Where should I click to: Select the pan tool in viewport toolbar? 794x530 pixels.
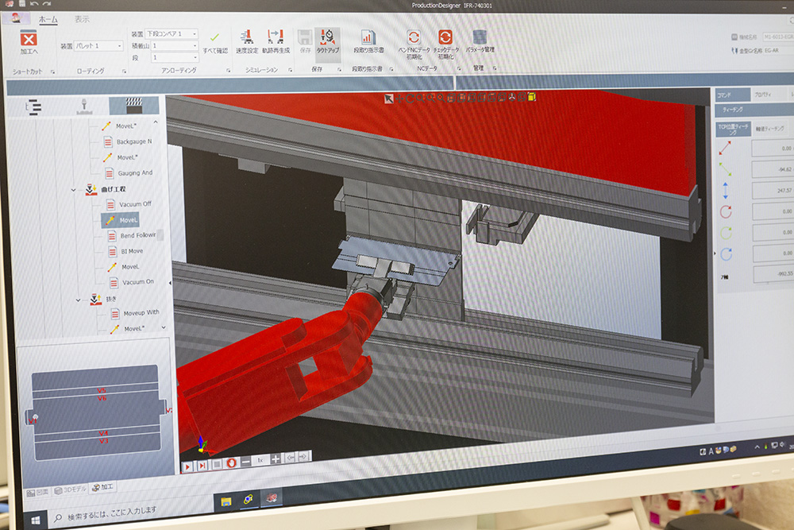tap(399, 99)
